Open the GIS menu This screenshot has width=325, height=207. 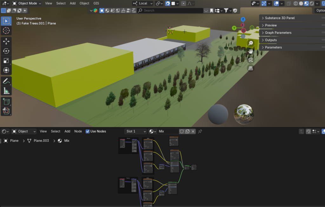pos(96,3)
